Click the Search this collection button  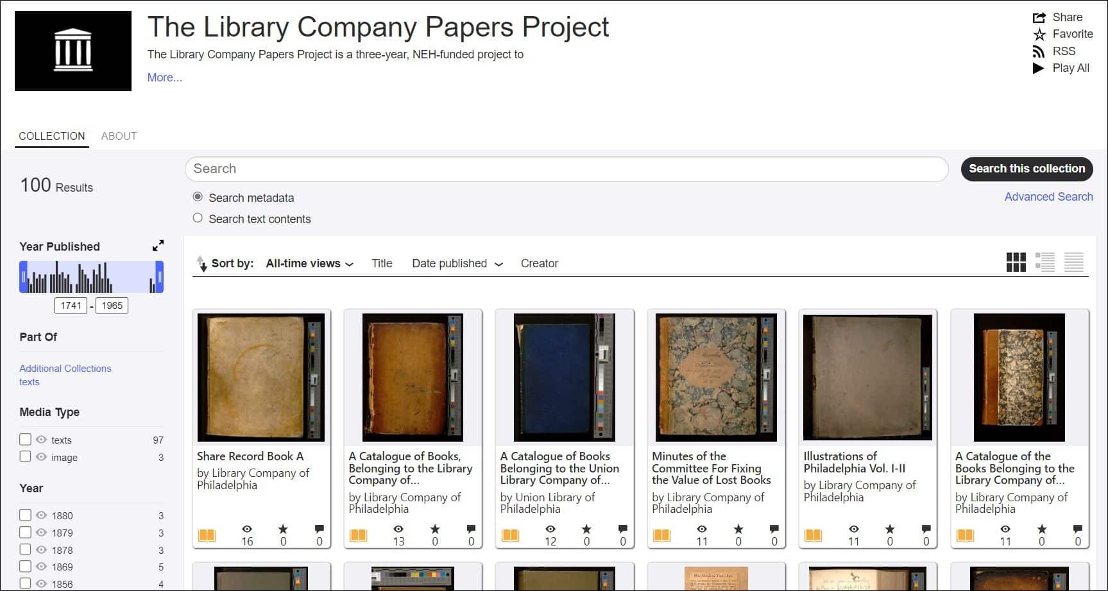1027,169
